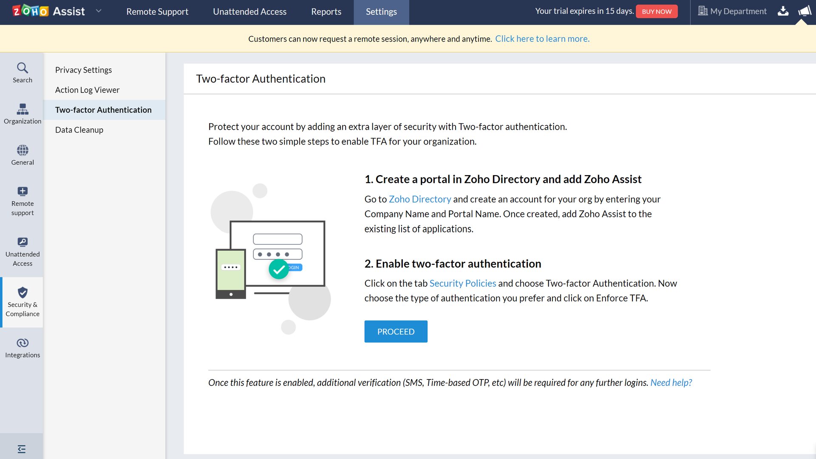The width and height of the screenshot is (816, 459).
Task: Open the announcements megaphone icon
Action: pyautogui.click(x=805, y=11)
